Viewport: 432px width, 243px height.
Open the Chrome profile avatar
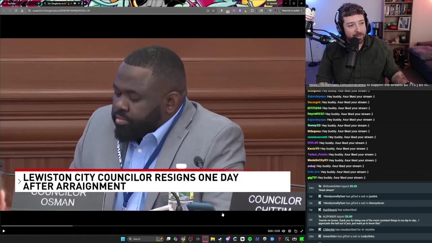point(276,10)
